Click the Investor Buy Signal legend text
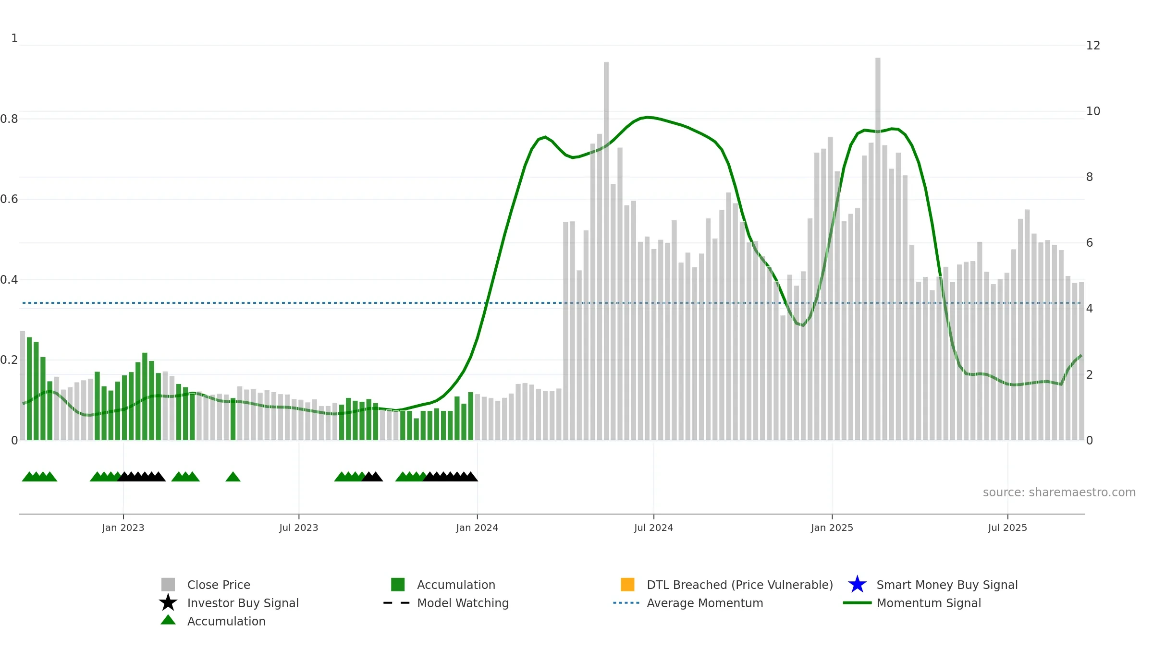Viewport: 1153px width, 648px height. (x=243, y=603)
